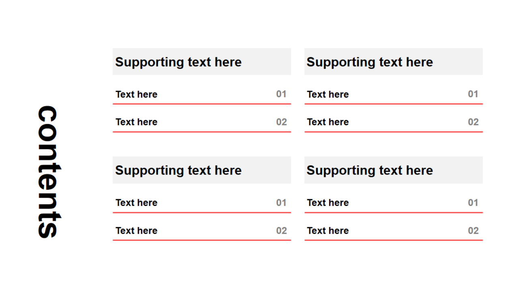The width and height of the screenshot is (519, 292).
Task: Click first "Text here" item in upper-left block
Action: [x=136, y=94]
